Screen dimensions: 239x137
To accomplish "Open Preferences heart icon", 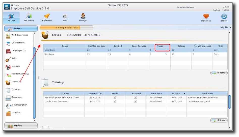I will (x=206, y=16).
